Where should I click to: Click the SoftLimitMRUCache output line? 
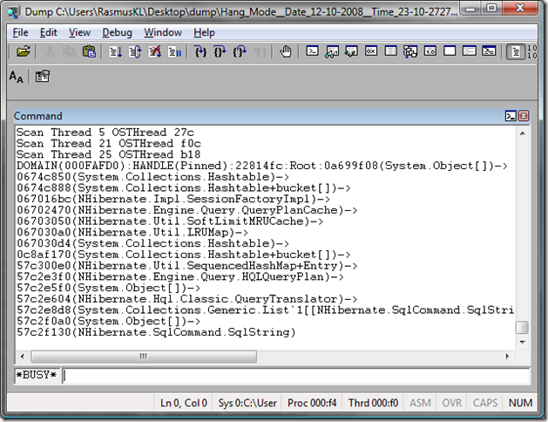(x=170, y=221)
